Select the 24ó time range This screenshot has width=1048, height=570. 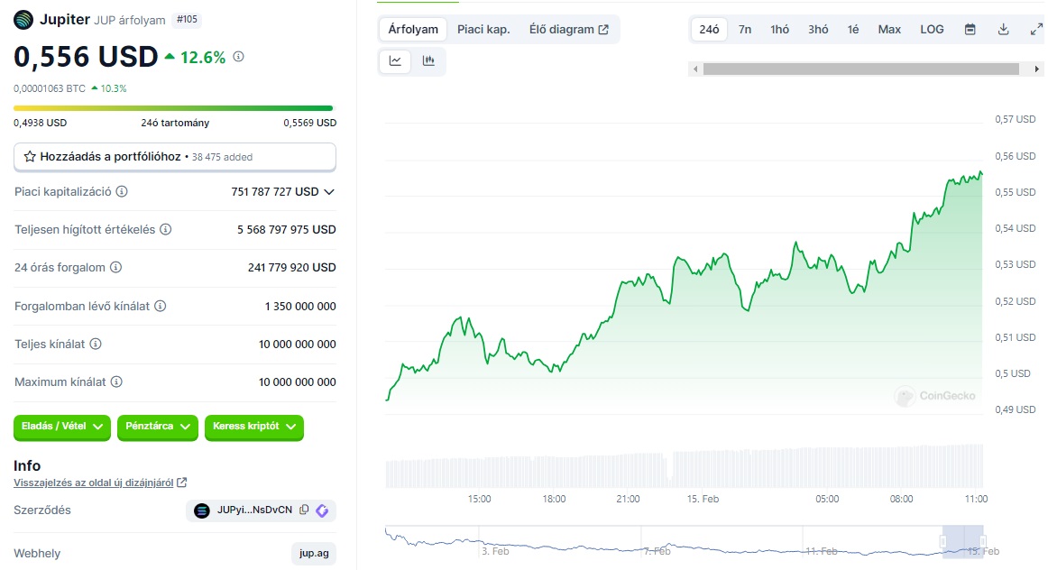709,30
